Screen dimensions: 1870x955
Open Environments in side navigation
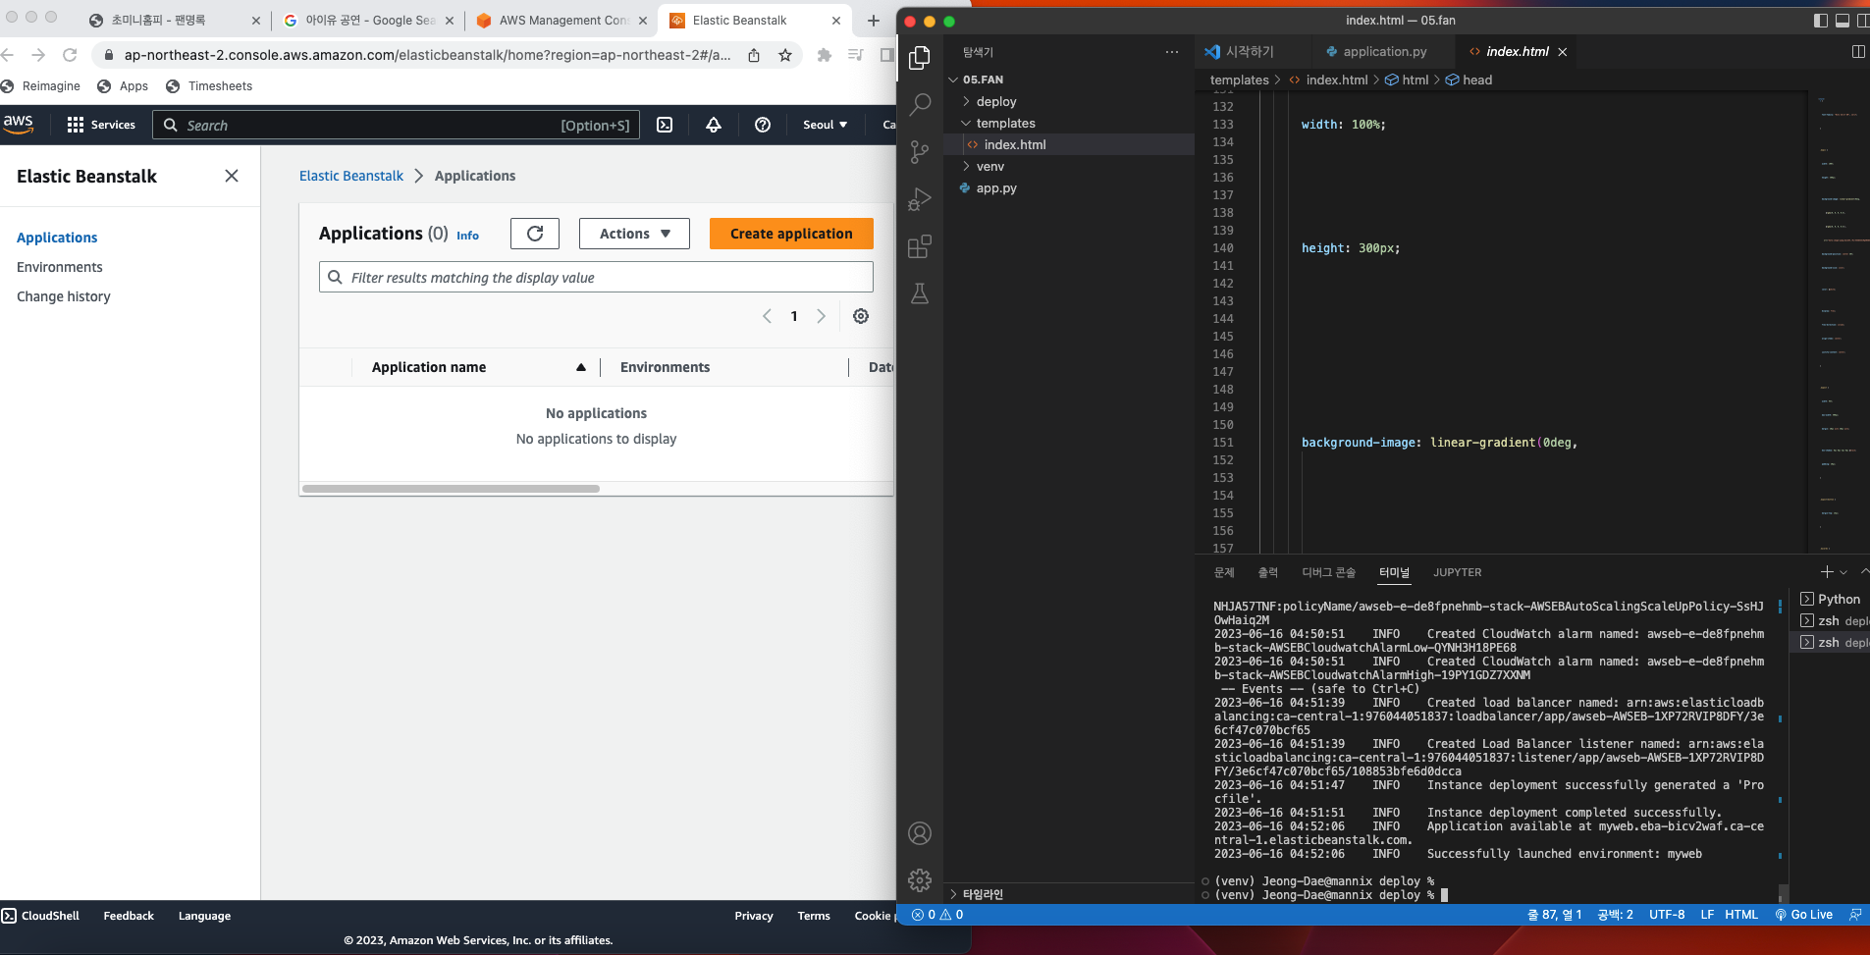pyautogui.click(x=60, y=267)
